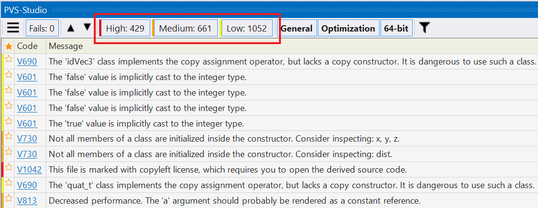The height and width of the screenshot is (208, 538).
Task: Toggle the General analyzer group
Action: coord(296,29)
